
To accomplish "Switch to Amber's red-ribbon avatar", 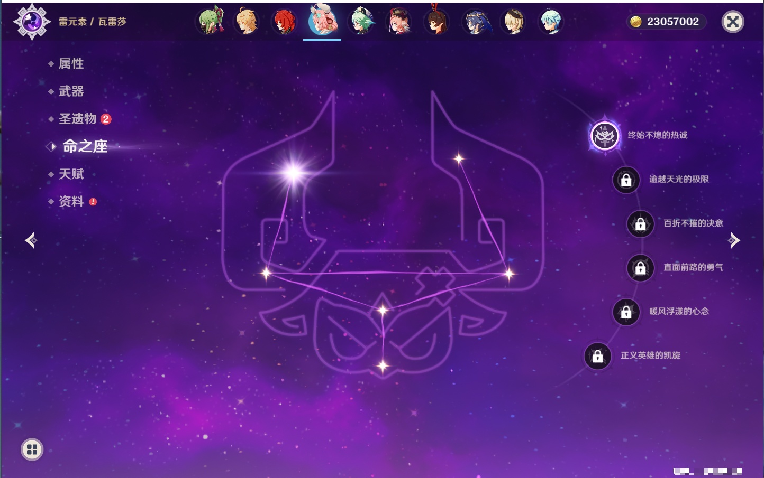I will tap(437, 21).
